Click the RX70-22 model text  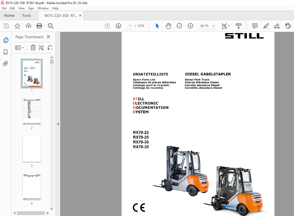coord(141,133)
